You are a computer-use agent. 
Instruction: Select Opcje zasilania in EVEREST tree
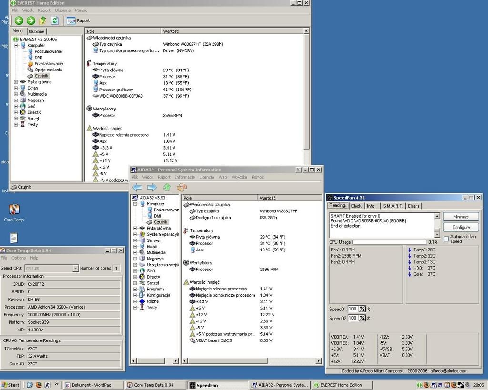coord(48,70)
